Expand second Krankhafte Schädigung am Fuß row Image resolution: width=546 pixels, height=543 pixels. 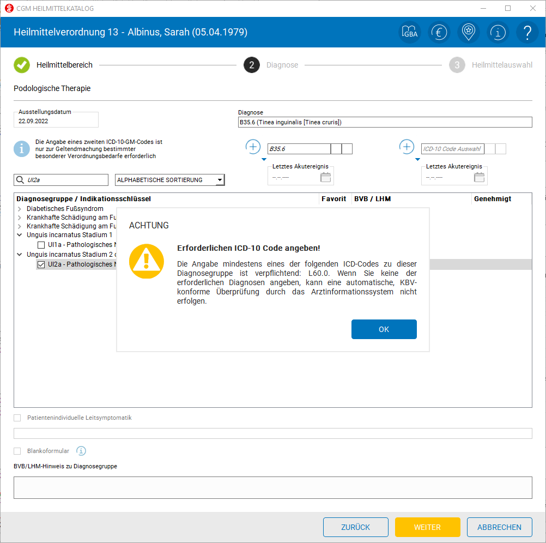pos(20,226)
